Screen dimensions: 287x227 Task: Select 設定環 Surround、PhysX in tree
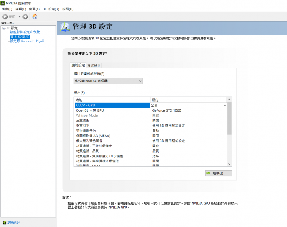pyautogui.click(x=27, y=41)
